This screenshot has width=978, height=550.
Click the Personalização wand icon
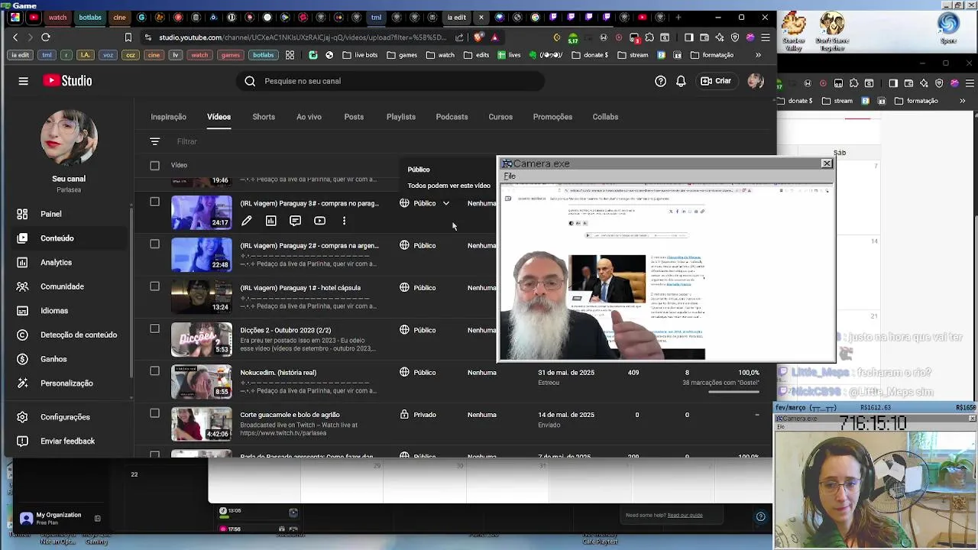tap(22, 383)
